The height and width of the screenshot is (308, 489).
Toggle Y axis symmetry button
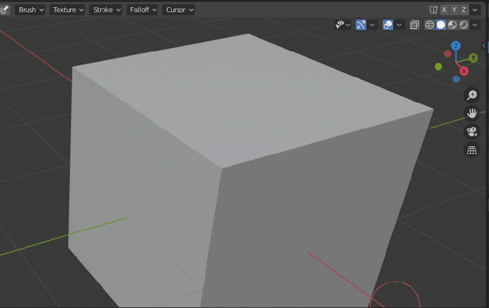pyautogui.click(x=454, y=10)
